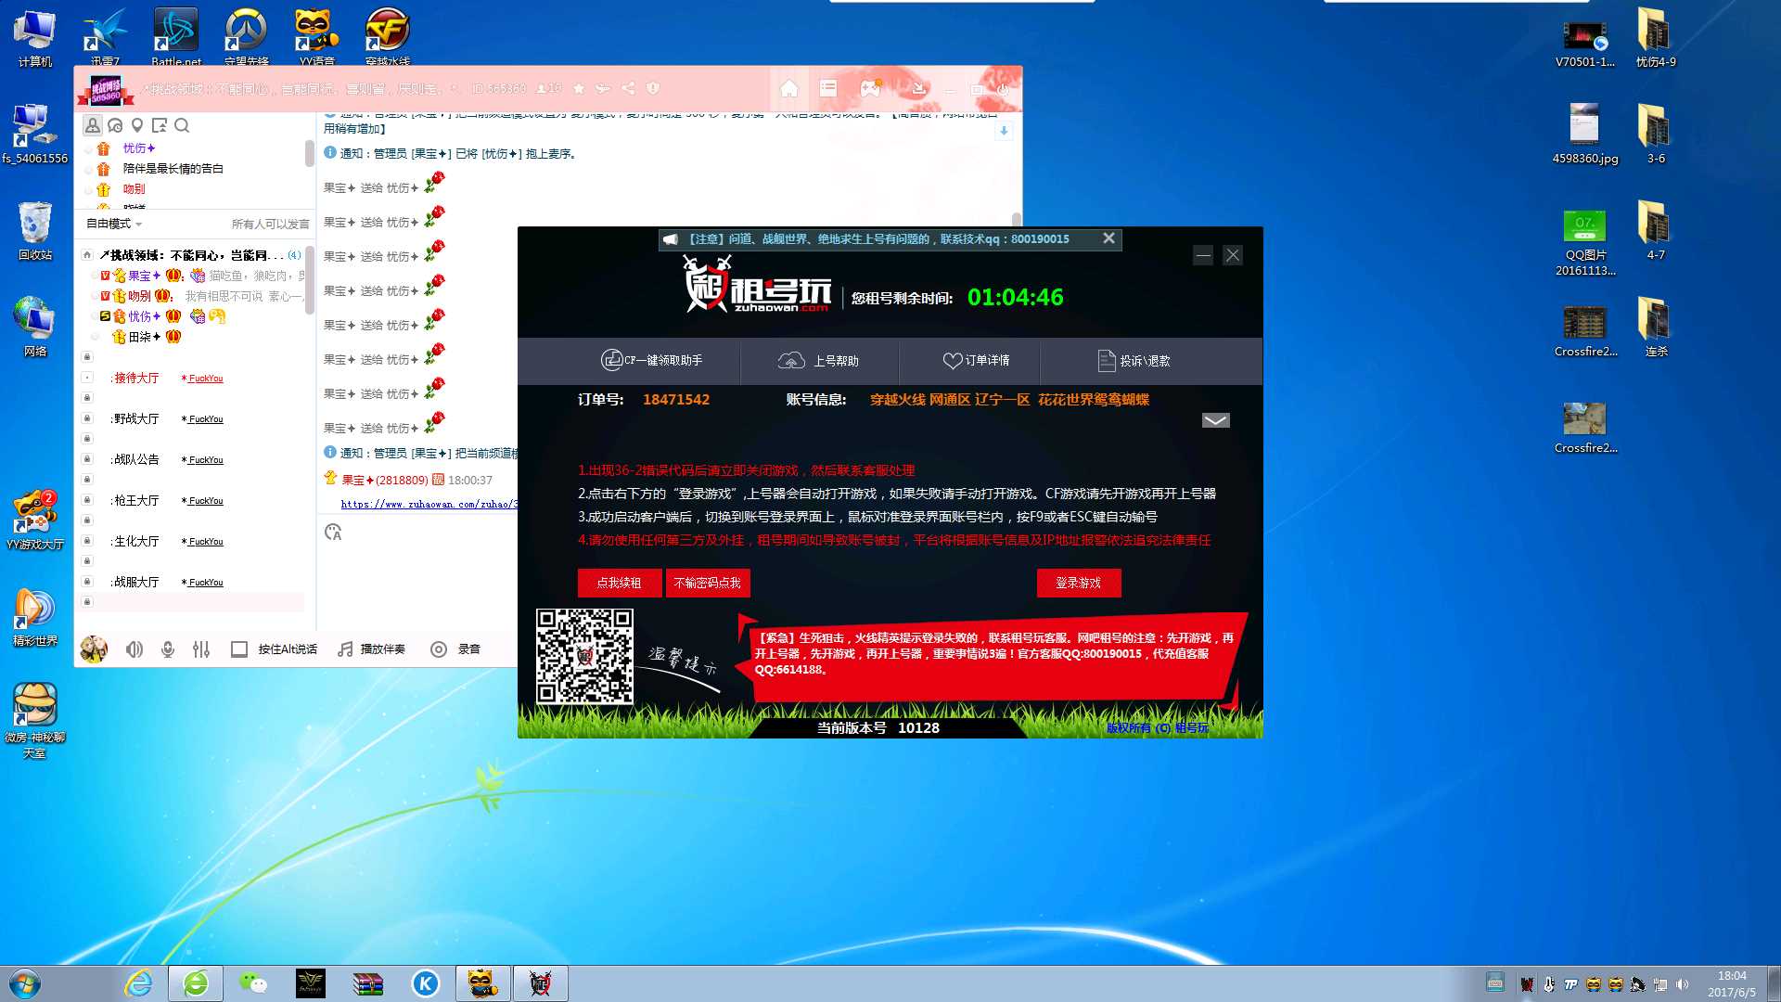
Task: Click the 版权所有 租号玩 copyright link
Action: pyautogui.click(x=1157, y=727)
